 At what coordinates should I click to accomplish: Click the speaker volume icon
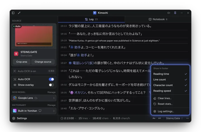[x=169, y=13]
